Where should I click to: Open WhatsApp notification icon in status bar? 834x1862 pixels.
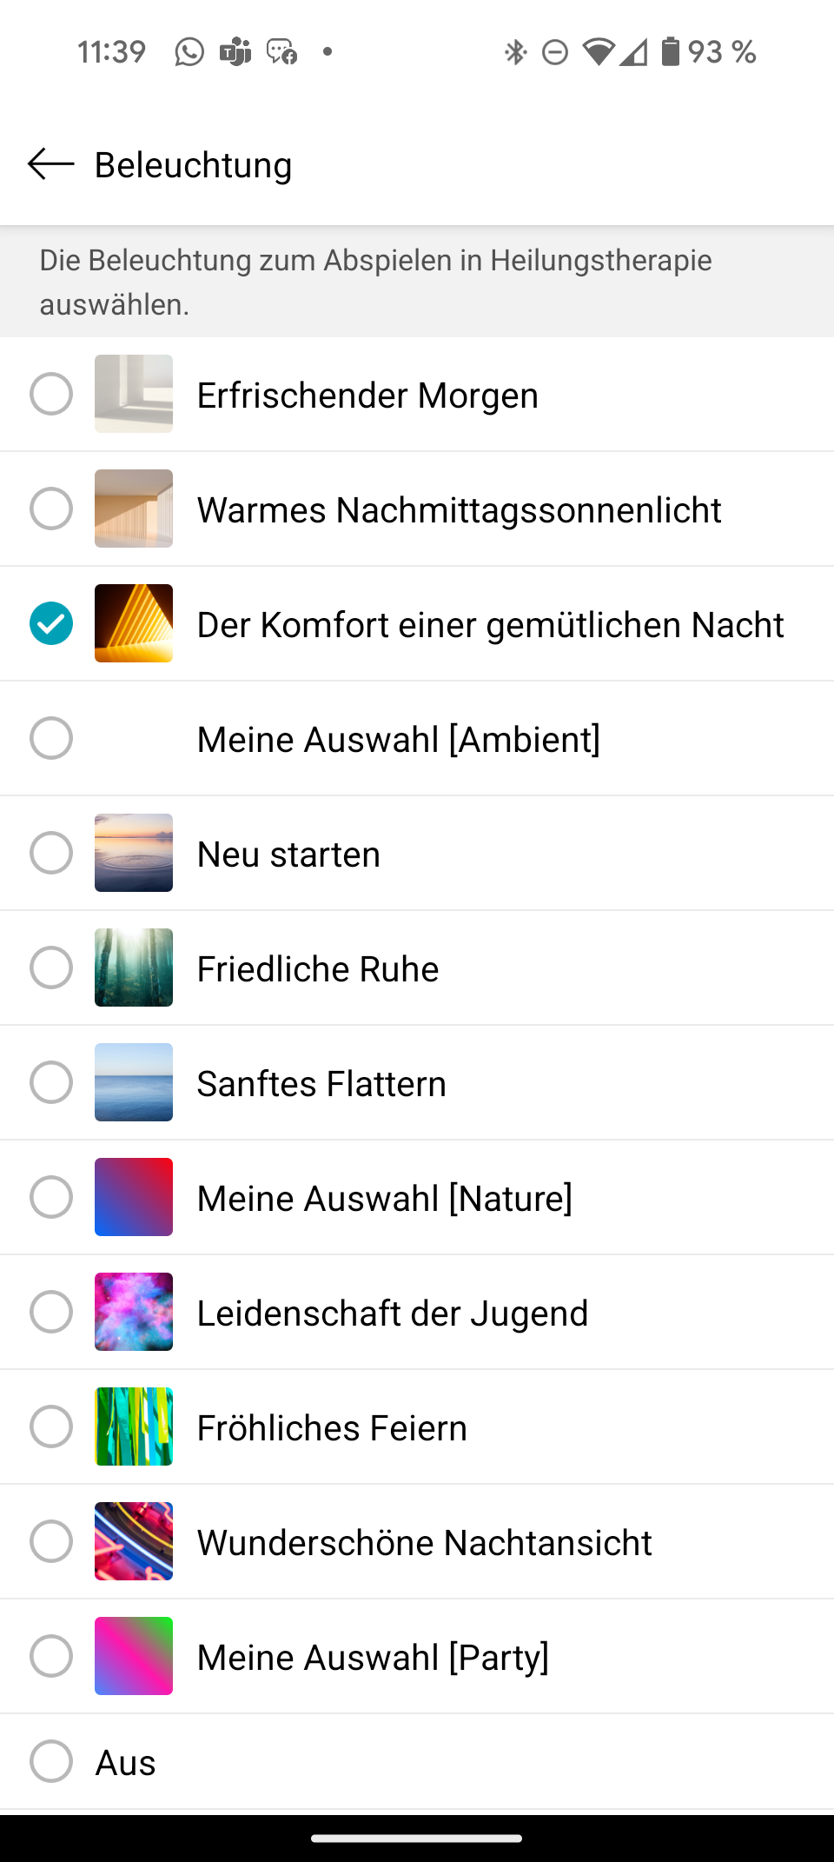tap(189, 52)
